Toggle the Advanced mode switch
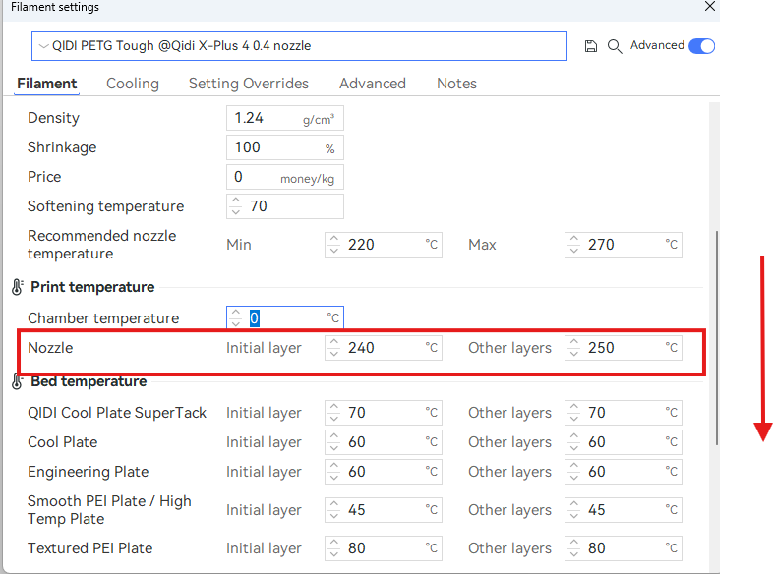 (701, 46)
